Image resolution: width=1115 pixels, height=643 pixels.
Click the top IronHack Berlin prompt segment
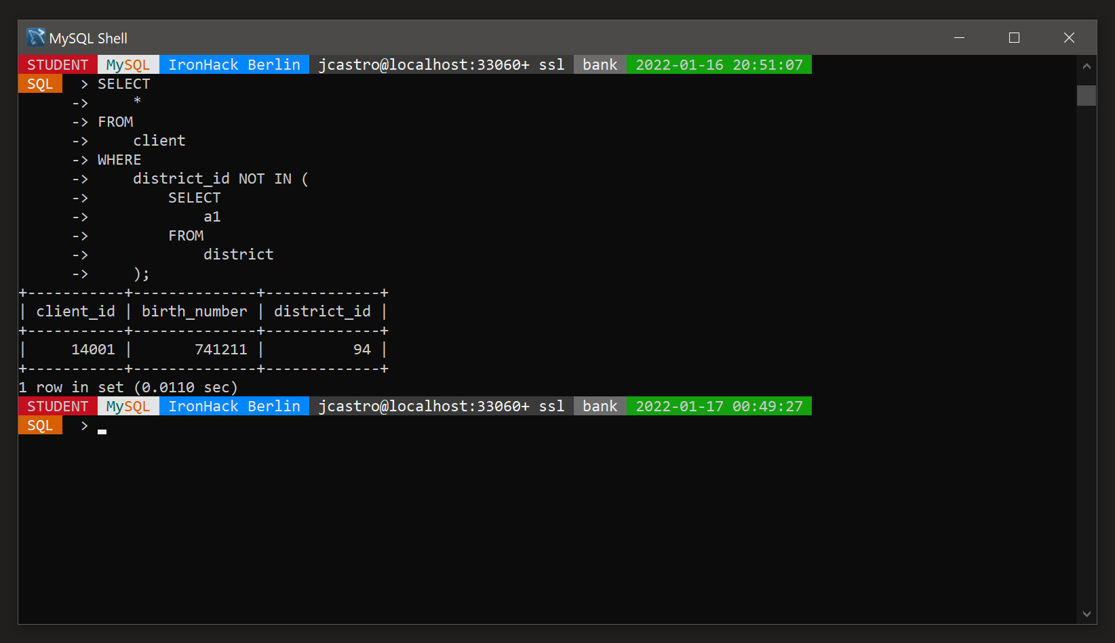(x=234, y=65)
